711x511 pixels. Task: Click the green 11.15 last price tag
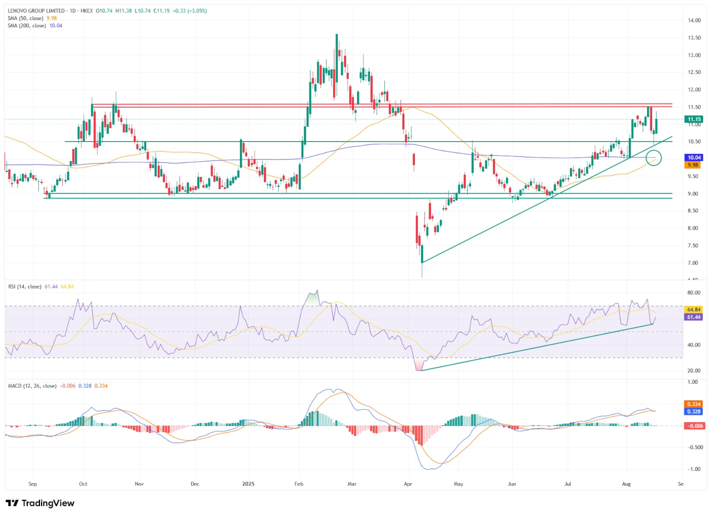click(x=695, y=119)
